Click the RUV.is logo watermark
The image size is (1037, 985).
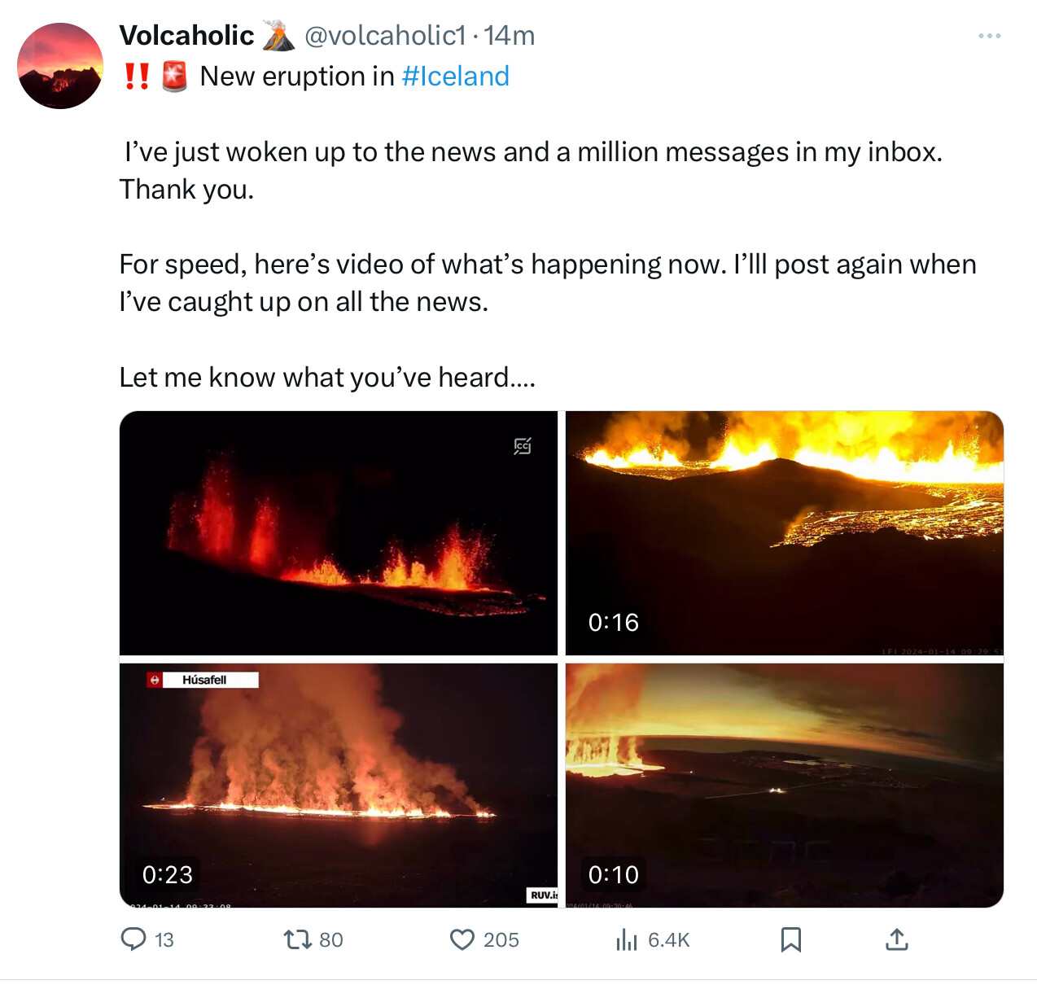coord(543,895)
